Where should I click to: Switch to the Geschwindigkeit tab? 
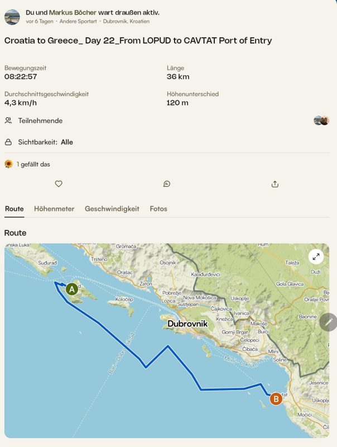click(112, 208)
